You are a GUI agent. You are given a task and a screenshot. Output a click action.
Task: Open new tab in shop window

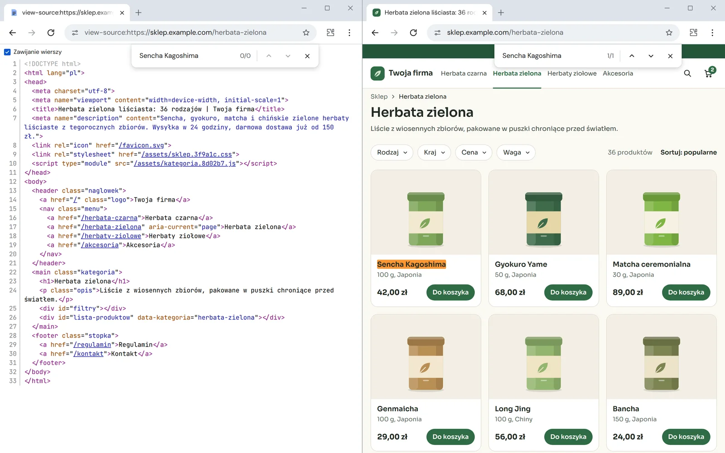click(x=501, y=13)
